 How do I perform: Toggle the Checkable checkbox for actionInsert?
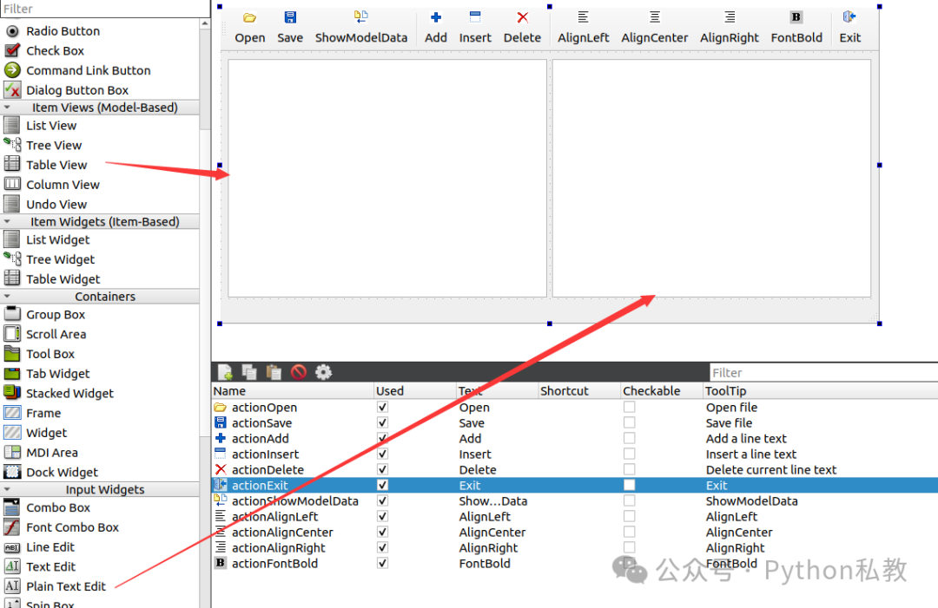[630, 454]
